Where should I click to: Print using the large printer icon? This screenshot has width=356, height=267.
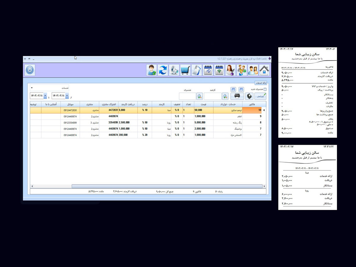point(237,96)
